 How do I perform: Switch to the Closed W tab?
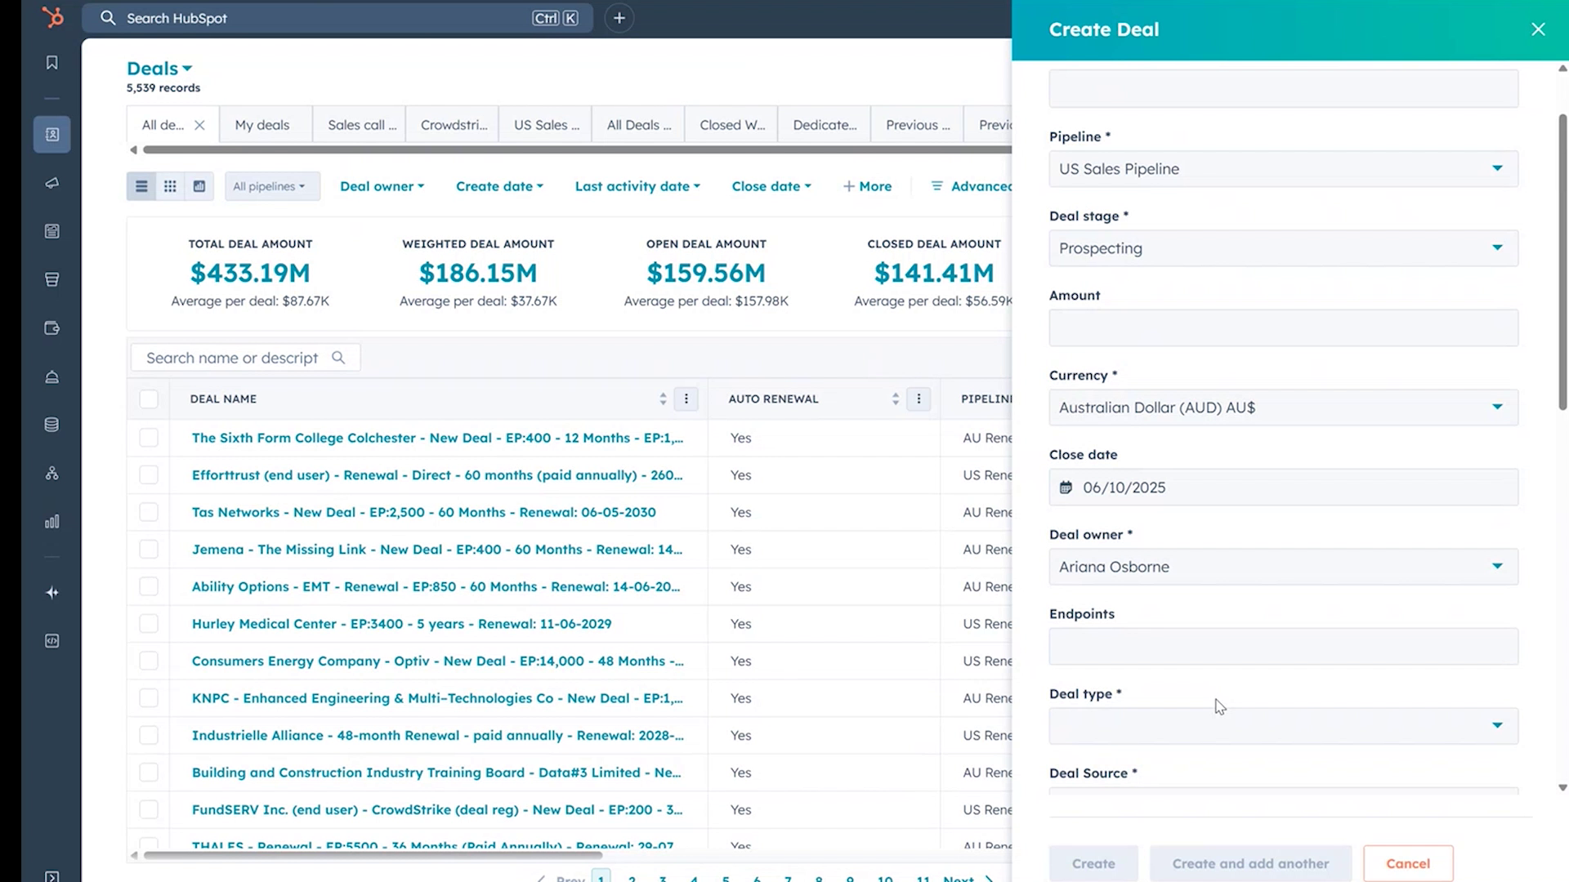[x=730, y=124]
